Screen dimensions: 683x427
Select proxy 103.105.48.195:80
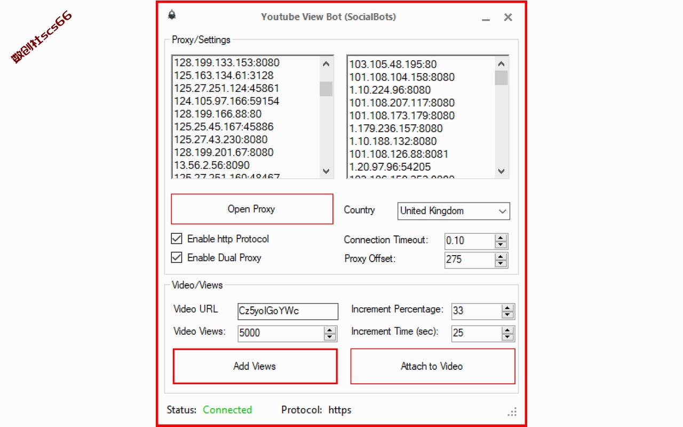pyautogui.click(x=393, y=64)
